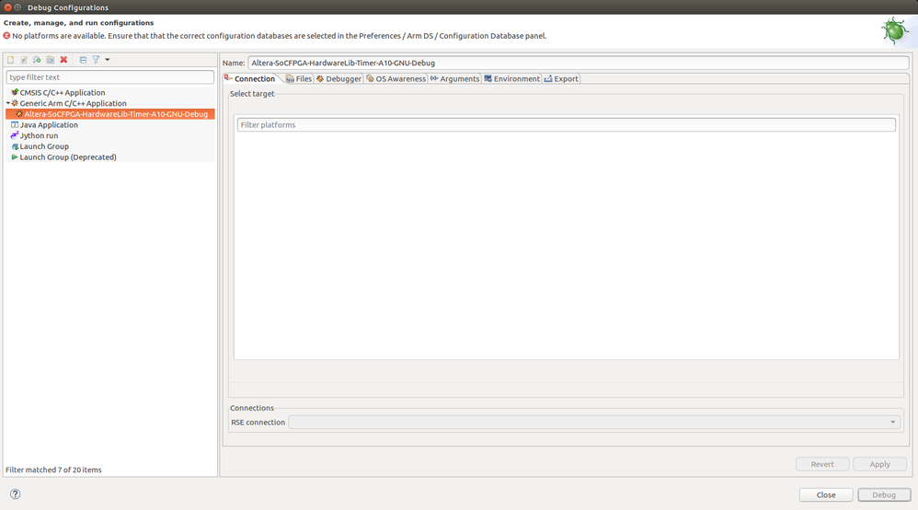Select Launch Group (Deprecated) tree item
Screen dimensions: 918x510
coord(68,157)
